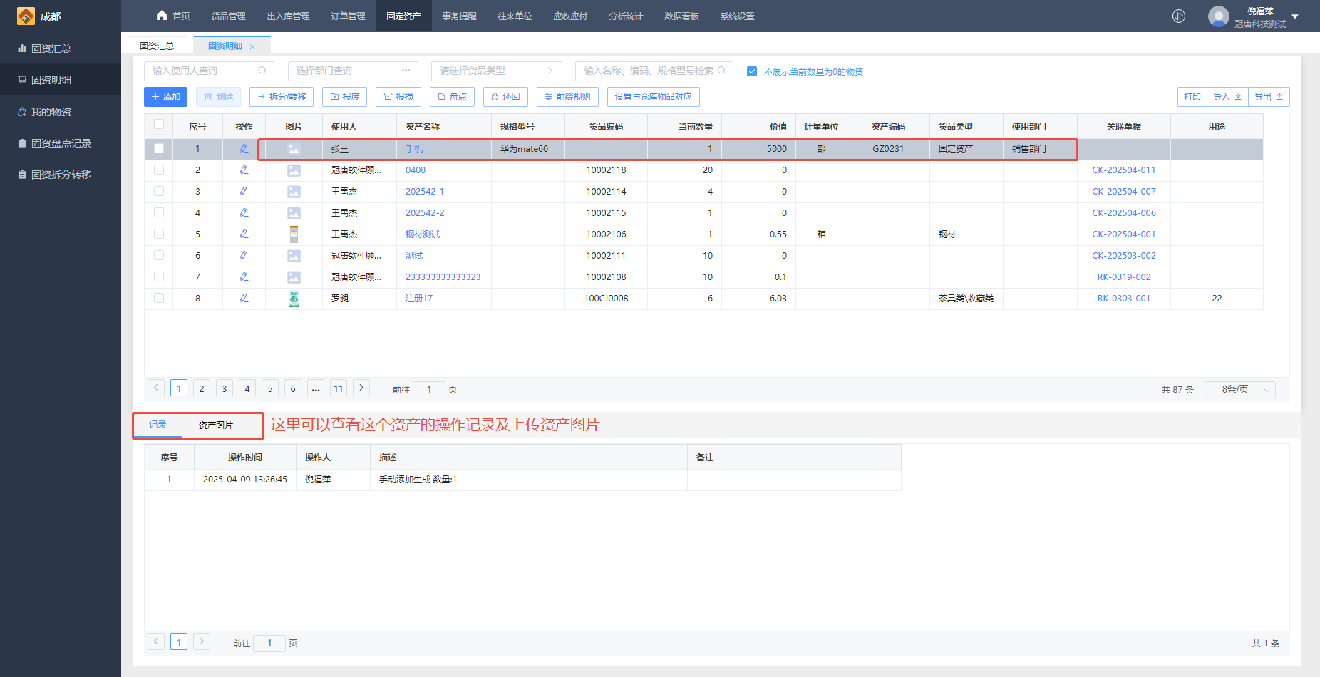1320x677 pixels.
Task: Open the 选择部门查询 department selector
Action: click(x=353, y=71)
